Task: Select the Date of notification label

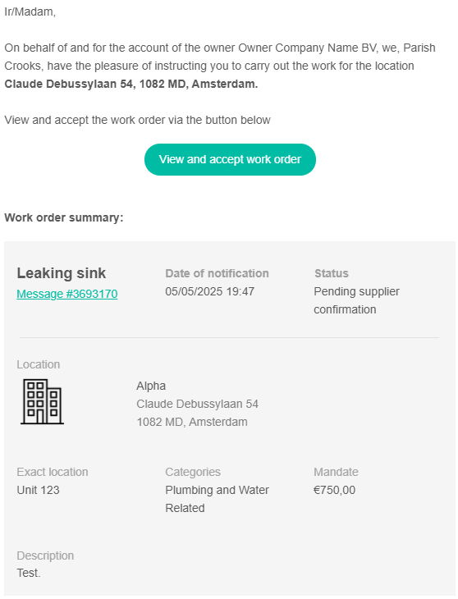Action: [217, 273]
